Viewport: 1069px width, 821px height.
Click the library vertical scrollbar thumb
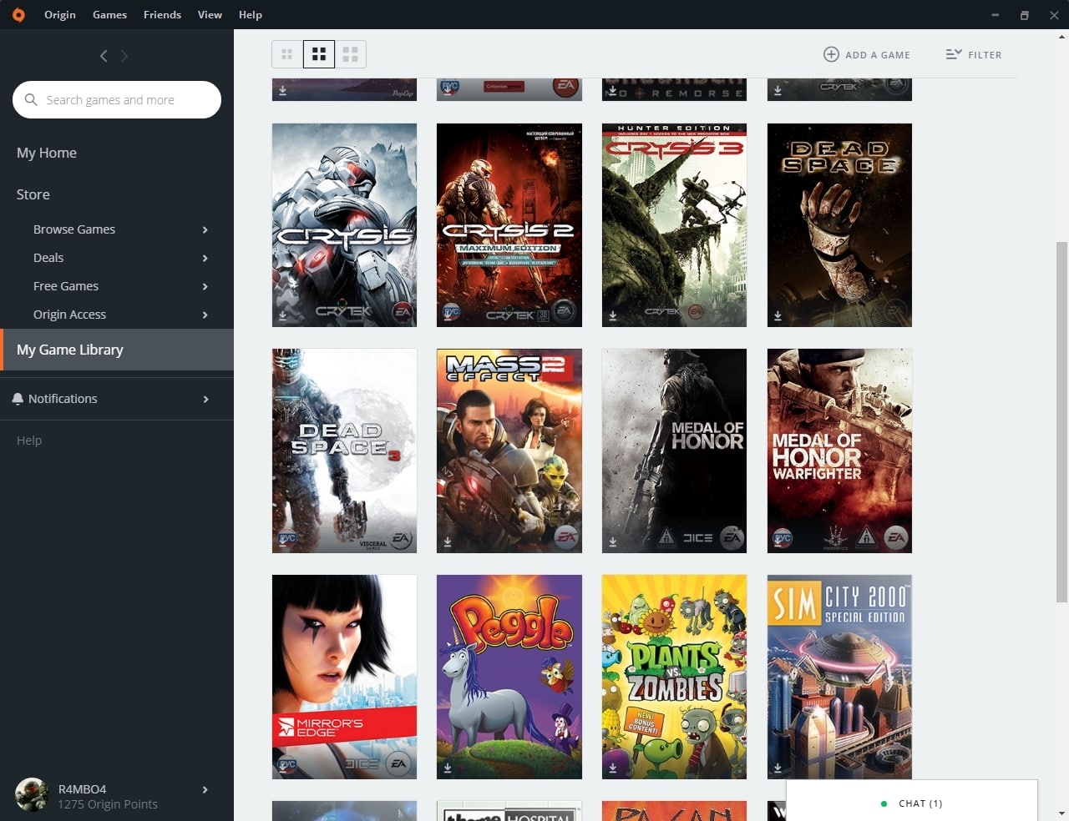click(x=1062, y=421)
